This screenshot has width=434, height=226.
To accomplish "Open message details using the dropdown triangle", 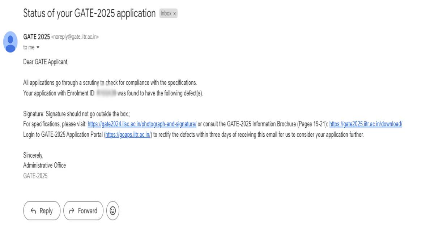I will pos(38,47).
